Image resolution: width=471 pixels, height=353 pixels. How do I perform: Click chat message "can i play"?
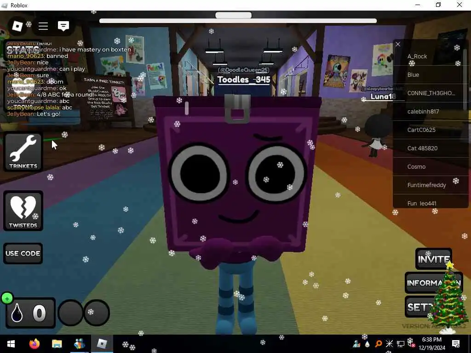[72, 69]
